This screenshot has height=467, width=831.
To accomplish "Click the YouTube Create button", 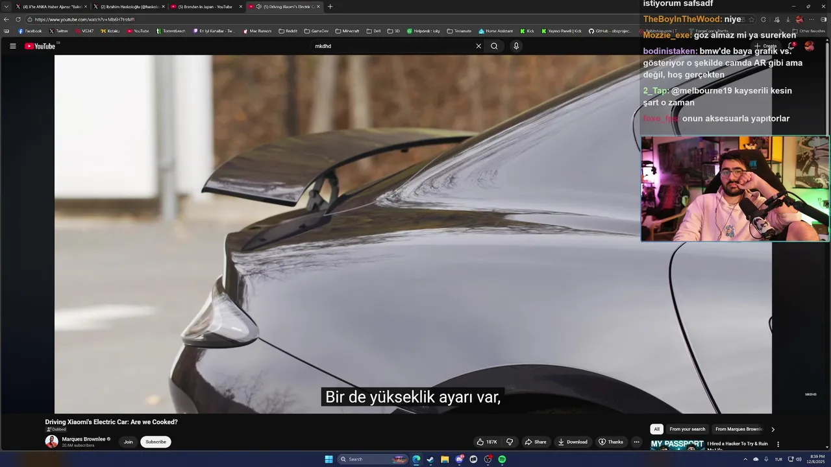I will point(766,46).
